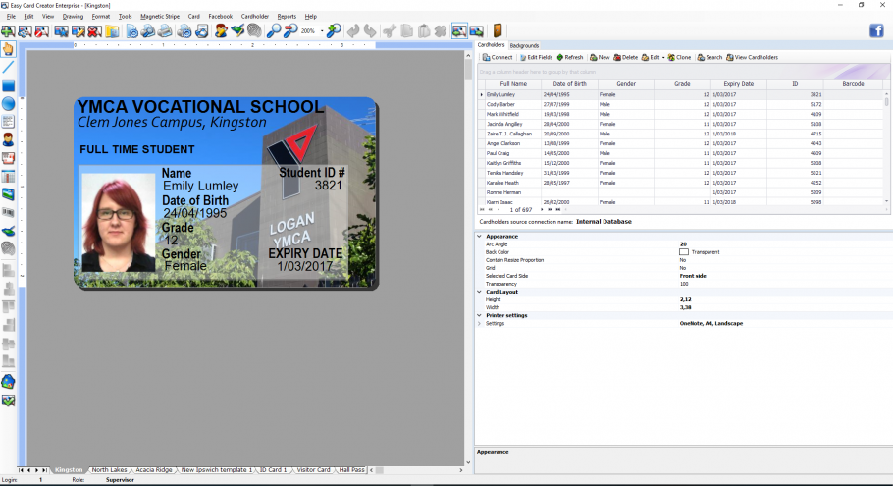Select the fingerprint tool in left sidebar
Image resolution: width=893 pixels, height=486 pixels.
coord(8,248)
